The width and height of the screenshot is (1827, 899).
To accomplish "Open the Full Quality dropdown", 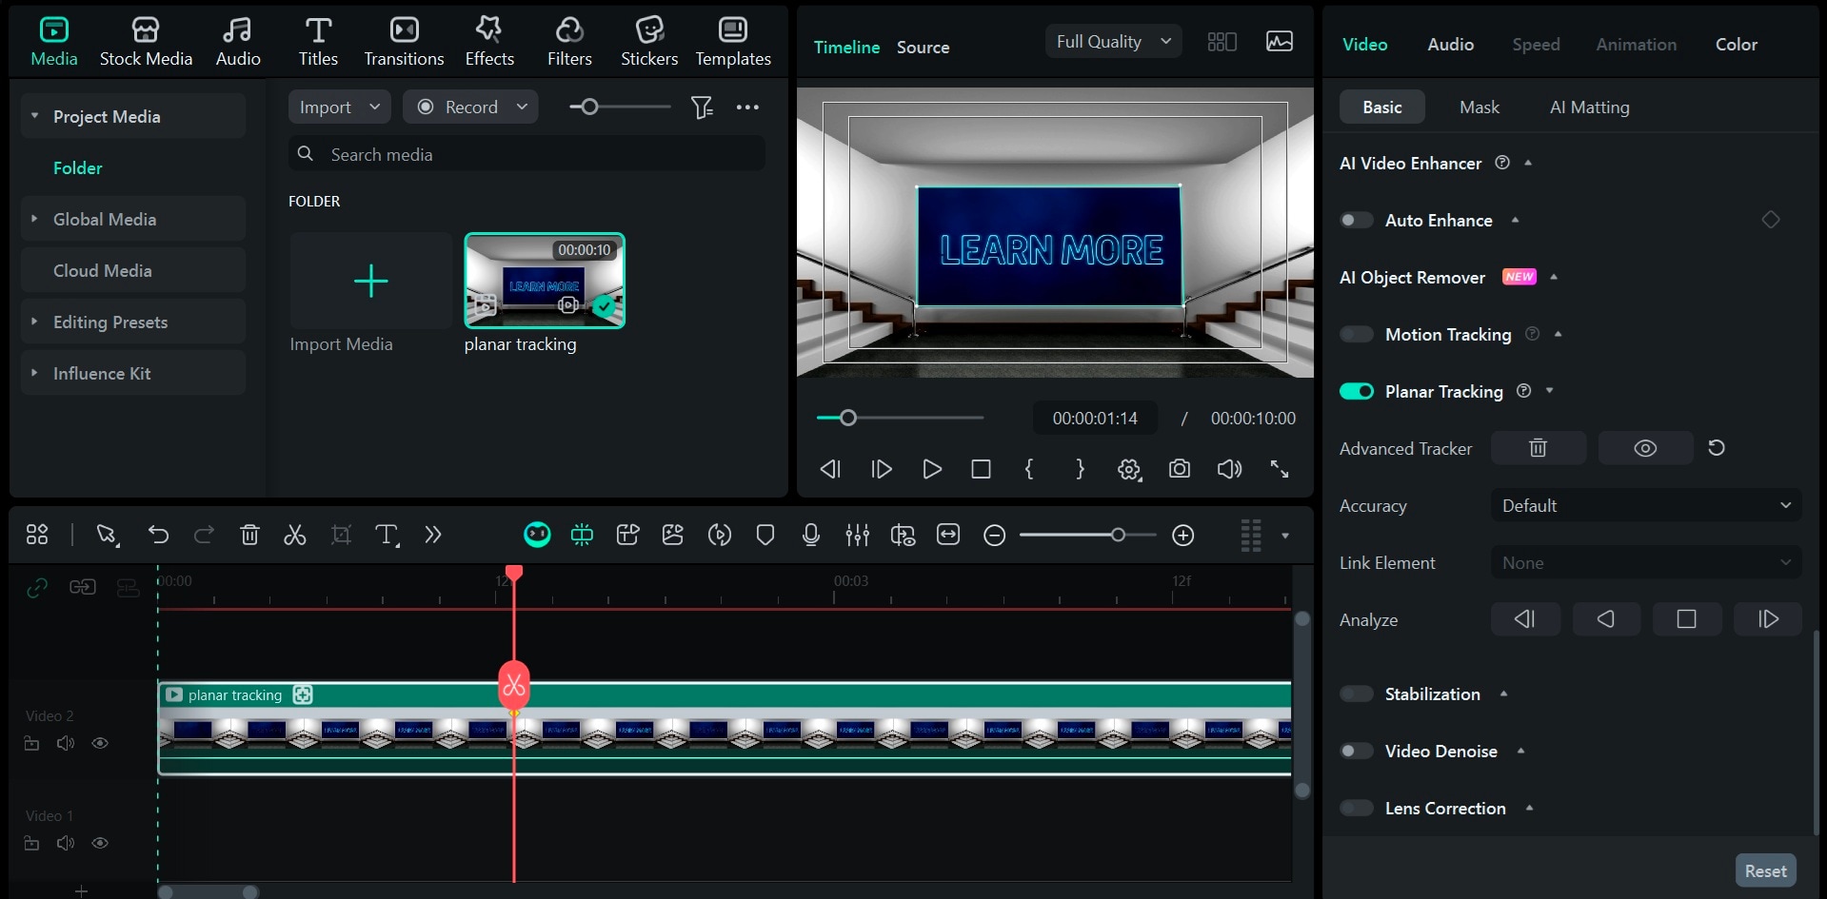I will (x=1112, y=41).
